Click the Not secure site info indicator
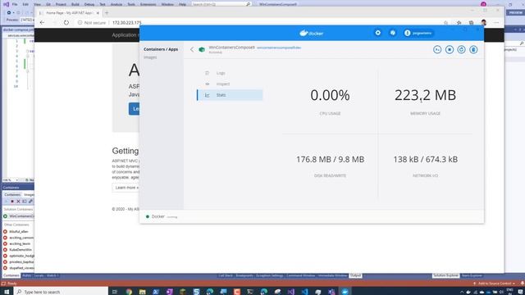525x295 pixels. [92, 23]
